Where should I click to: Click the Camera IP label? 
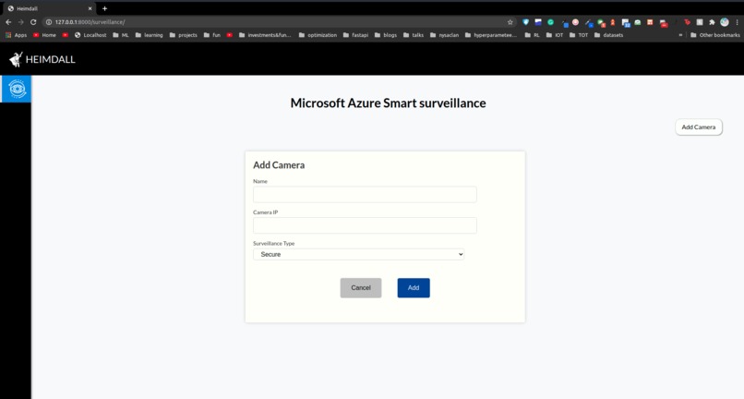[x=265, y=212]
